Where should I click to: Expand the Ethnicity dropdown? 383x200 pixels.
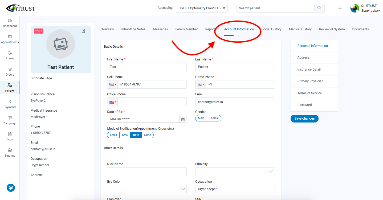(235, 172)
